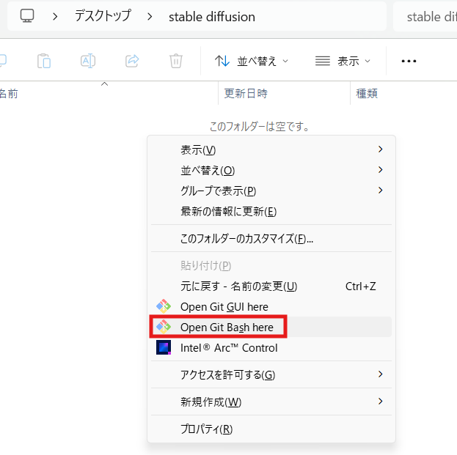Click the search box reading stable dif
Viewport: 457px width, 455px height.
tap(425, 17)
